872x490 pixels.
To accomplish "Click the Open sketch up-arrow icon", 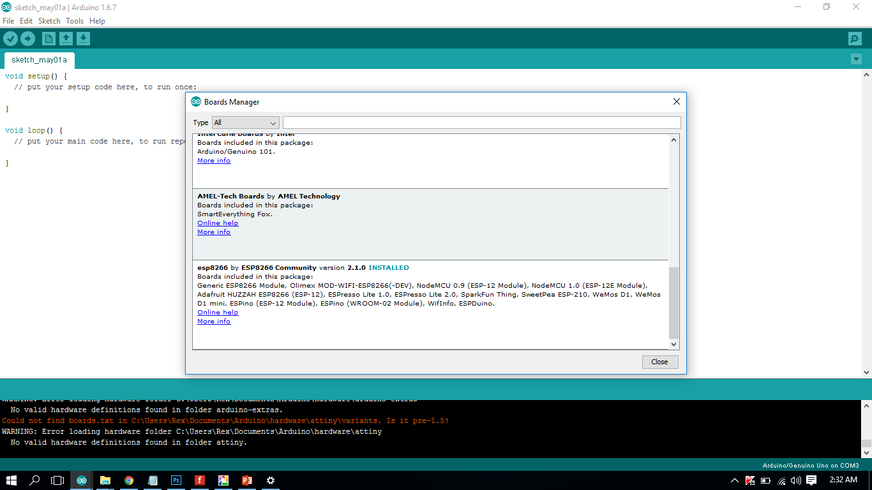I will click(66, 39).
